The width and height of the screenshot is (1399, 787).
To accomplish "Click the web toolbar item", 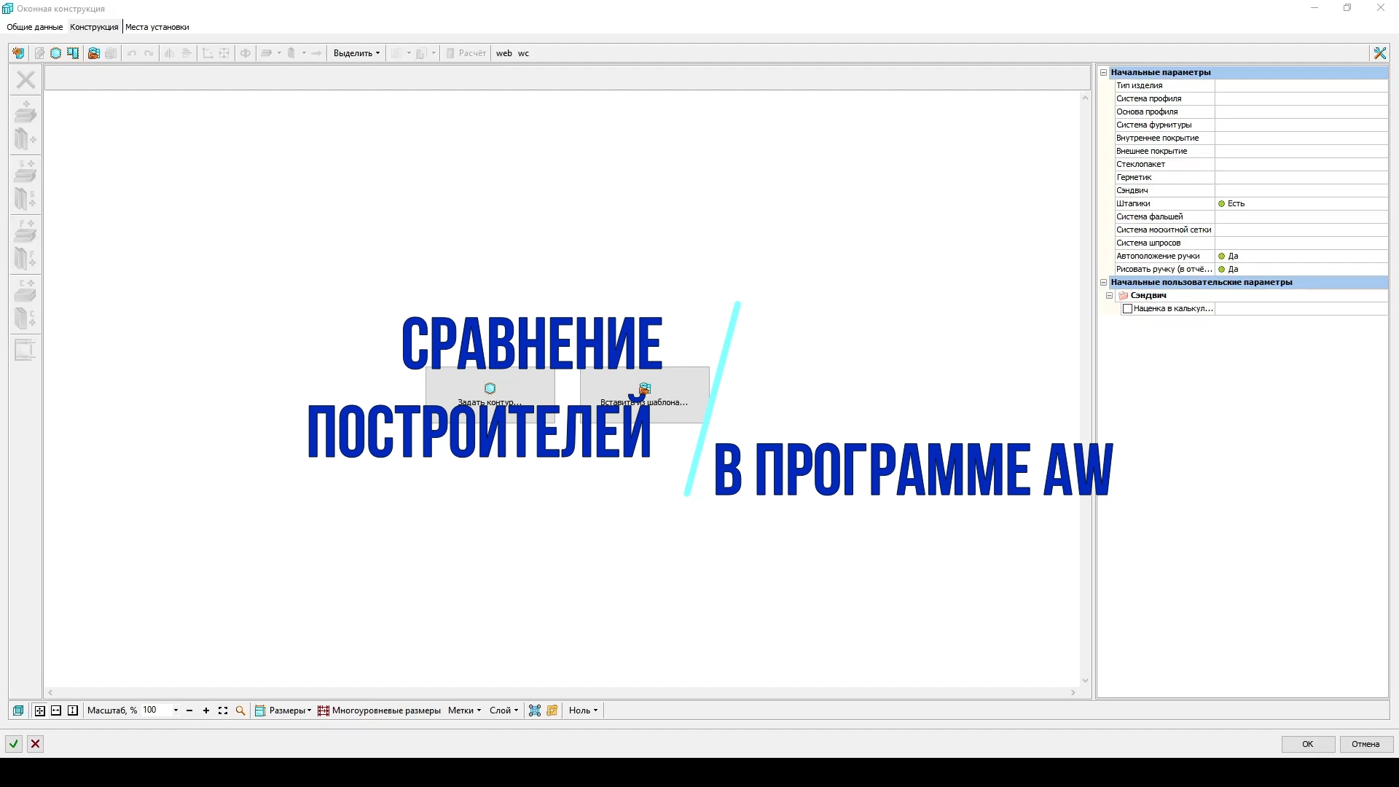I will (504, 53).
